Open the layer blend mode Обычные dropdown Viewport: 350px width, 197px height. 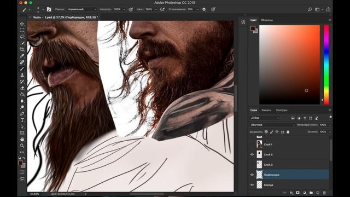coord(272,125)
